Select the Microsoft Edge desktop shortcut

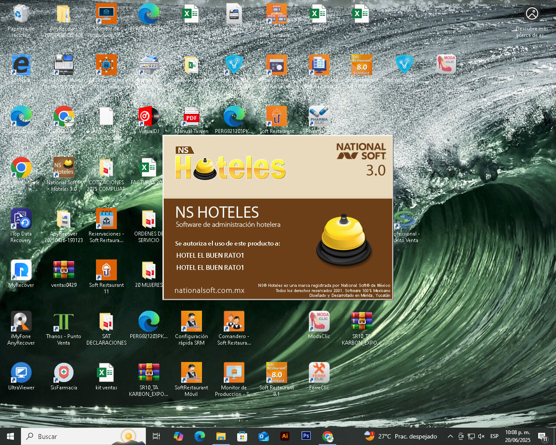[x=21, y=120]
